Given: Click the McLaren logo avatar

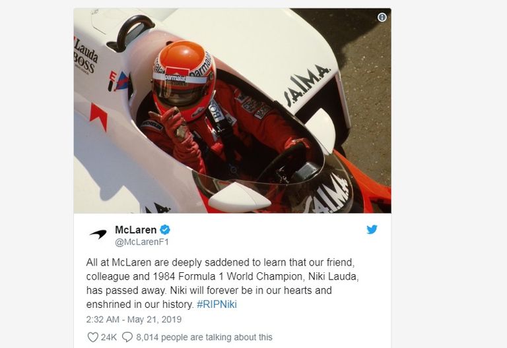Looking at the screenshot, I should click(98, 234).
